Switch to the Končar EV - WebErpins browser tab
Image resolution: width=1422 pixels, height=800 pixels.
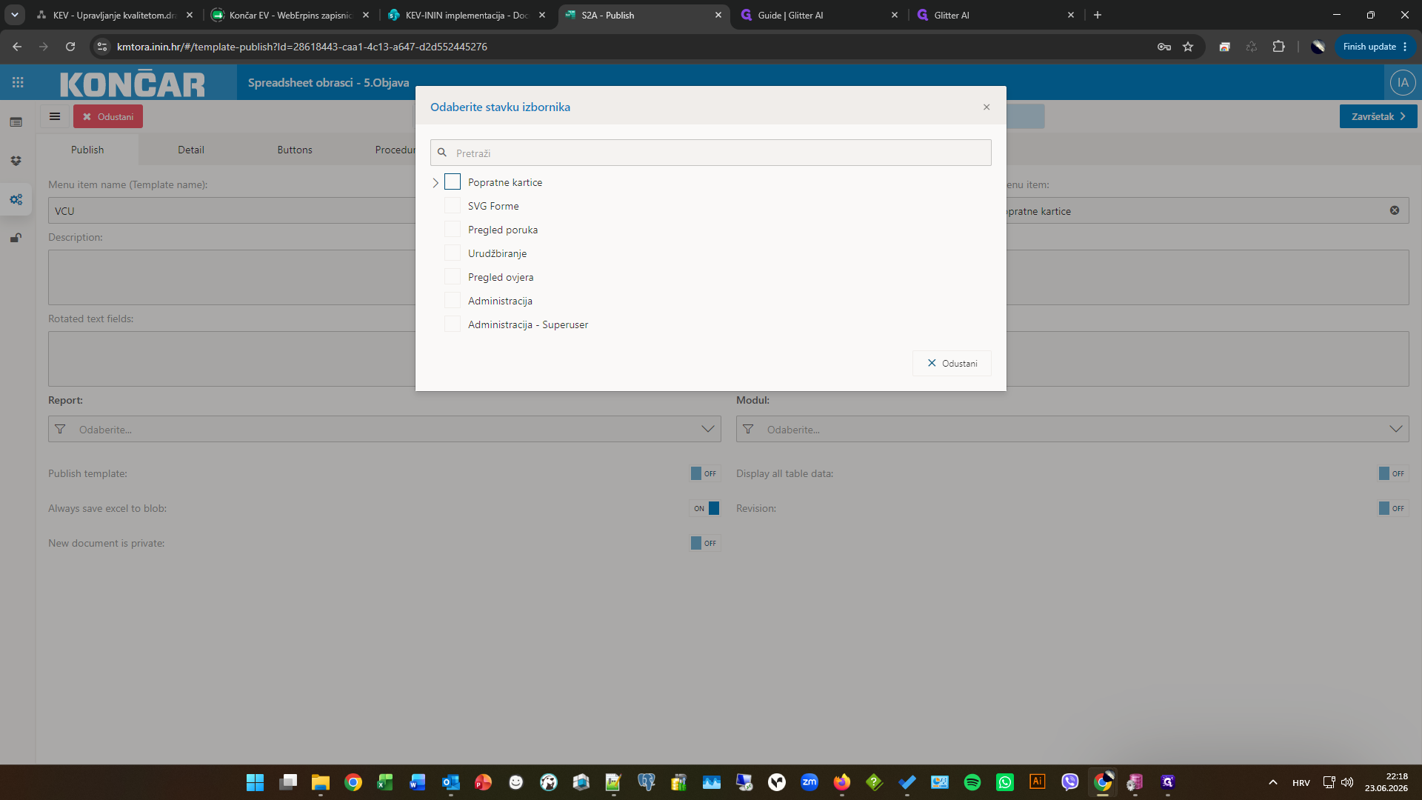(291, 15)
